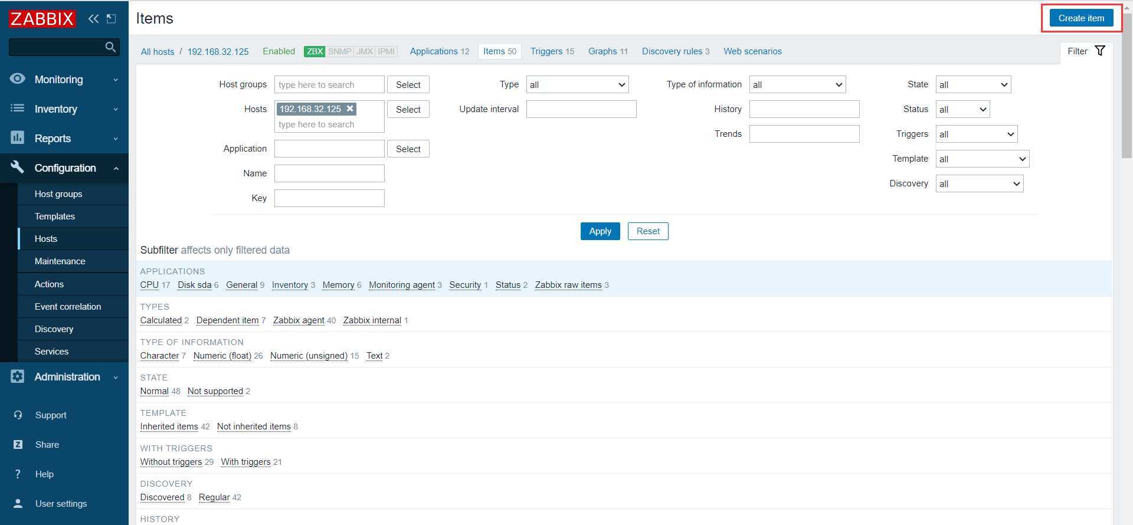Filter by CPU application subfilter
This screenshot has height=525, width=1133.
click(x=149, y=285)
